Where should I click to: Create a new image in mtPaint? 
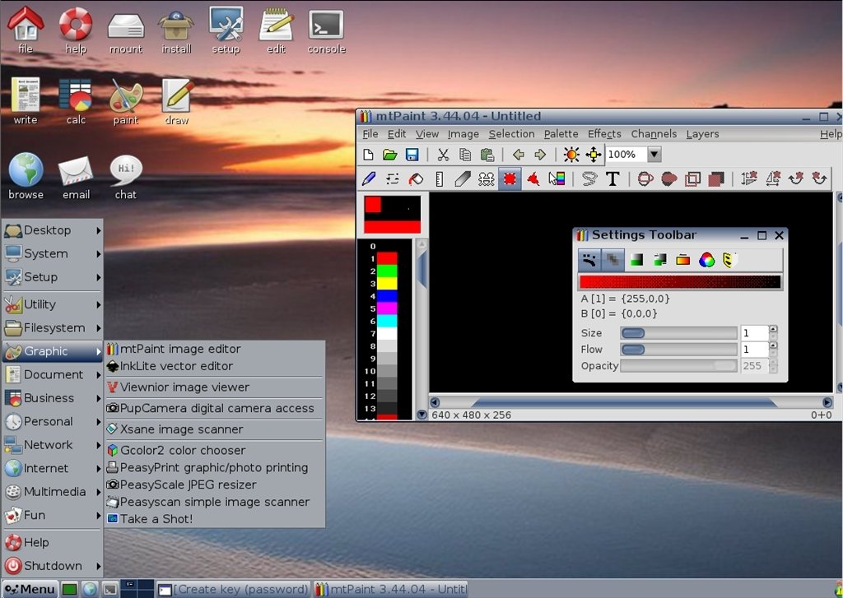368,155
